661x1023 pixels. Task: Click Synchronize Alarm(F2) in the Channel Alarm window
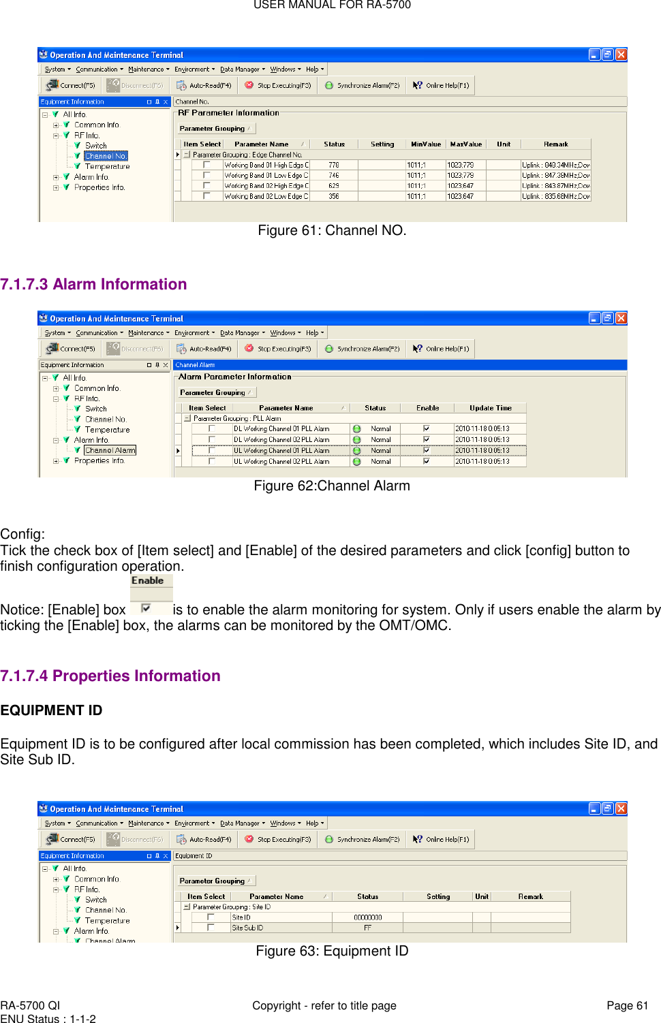[x=362, y=349]
